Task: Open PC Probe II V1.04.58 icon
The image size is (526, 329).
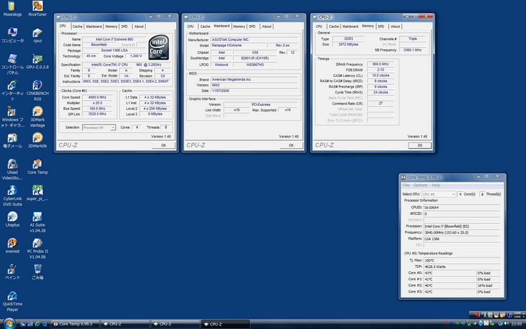Action: [37, 248]
